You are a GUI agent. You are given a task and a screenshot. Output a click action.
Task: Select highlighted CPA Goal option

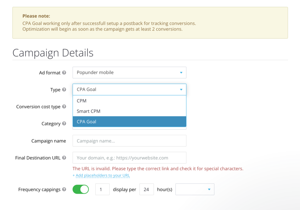coord(129,122)
